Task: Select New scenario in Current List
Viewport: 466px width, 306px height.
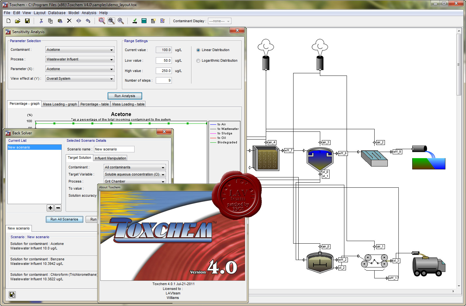Action: [x=34, y=147]
